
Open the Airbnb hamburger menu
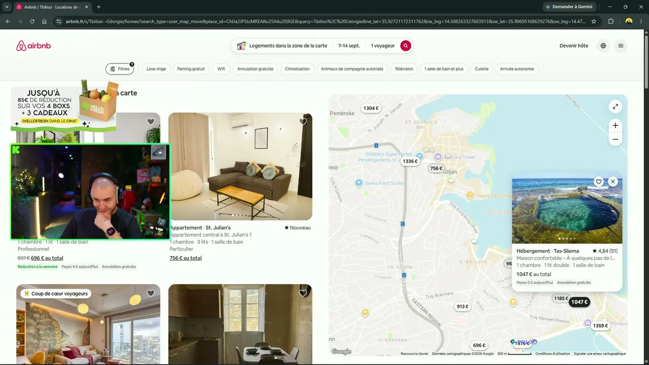click(x=621, y=46)
